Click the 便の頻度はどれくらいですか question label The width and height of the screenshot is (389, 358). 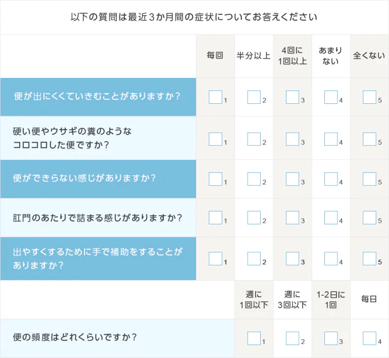75,337
